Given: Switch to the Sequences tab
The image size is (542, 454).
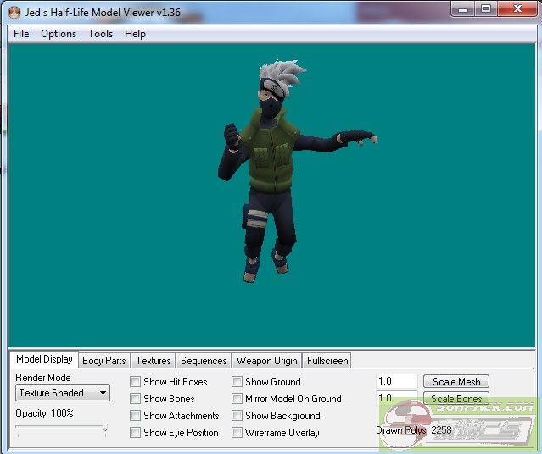Looking at the screenshot, I should pyautogui.click(x=204, y=361).
